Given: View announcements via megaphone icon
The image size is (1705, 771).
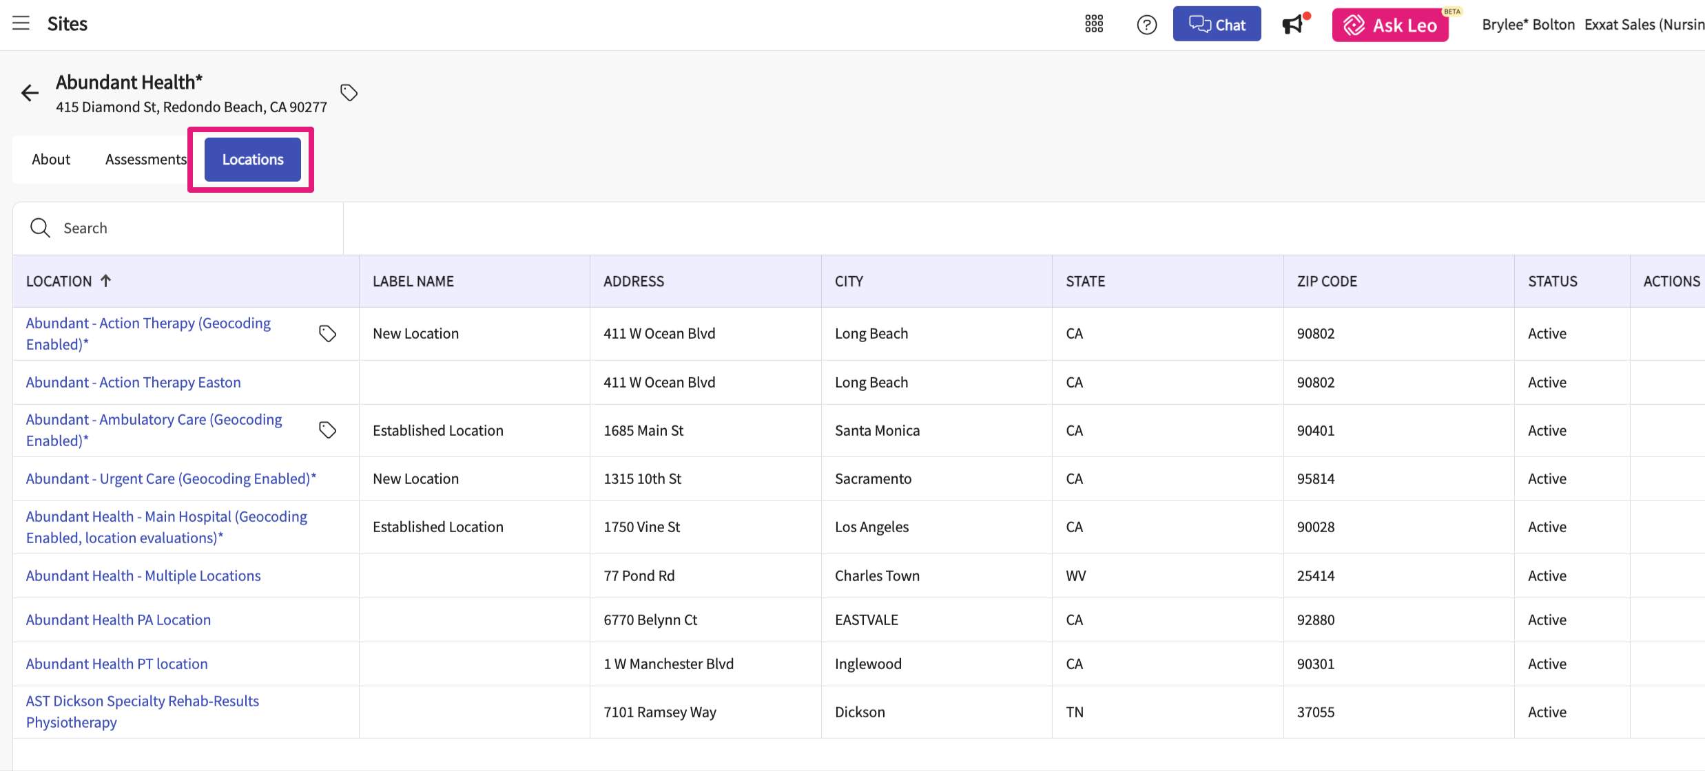Looking at the screenshot, I should (x=1293, y=25).
